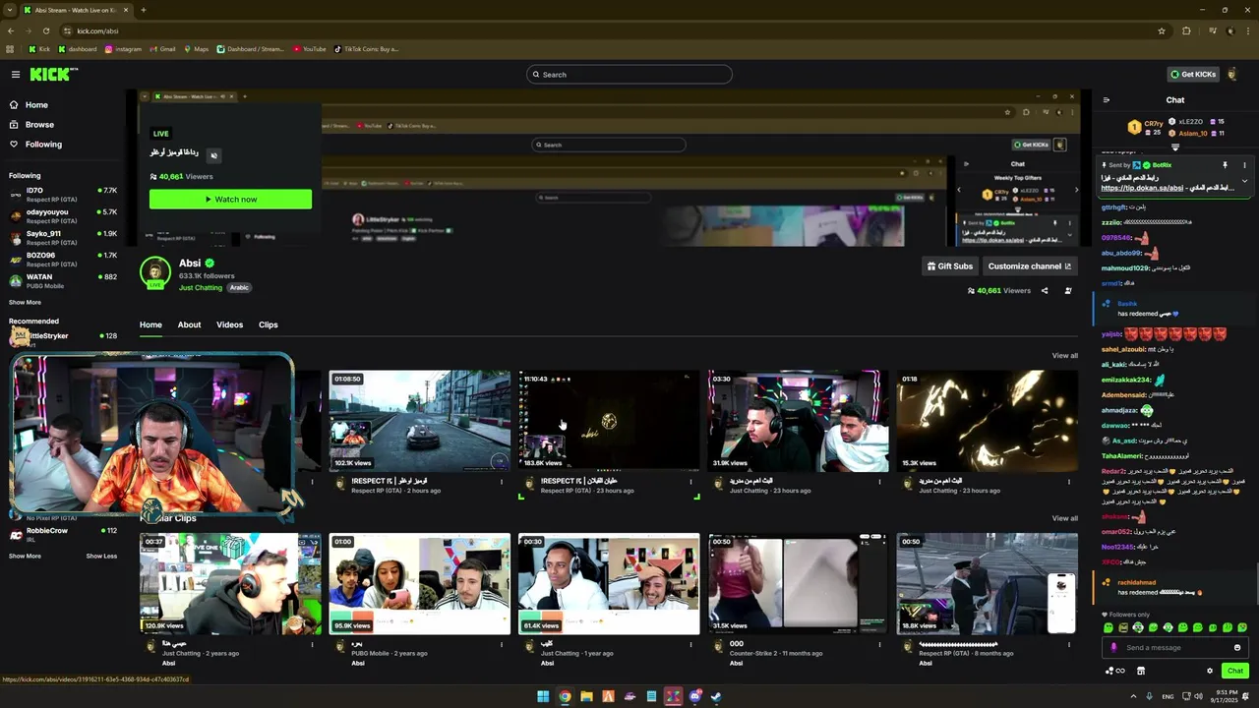
Task: Open the YouTube bookmark
Action: [310, 48]
